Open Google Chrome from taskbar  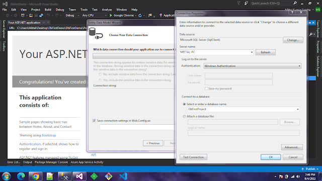pyautogui.click(x=36, y=176)
